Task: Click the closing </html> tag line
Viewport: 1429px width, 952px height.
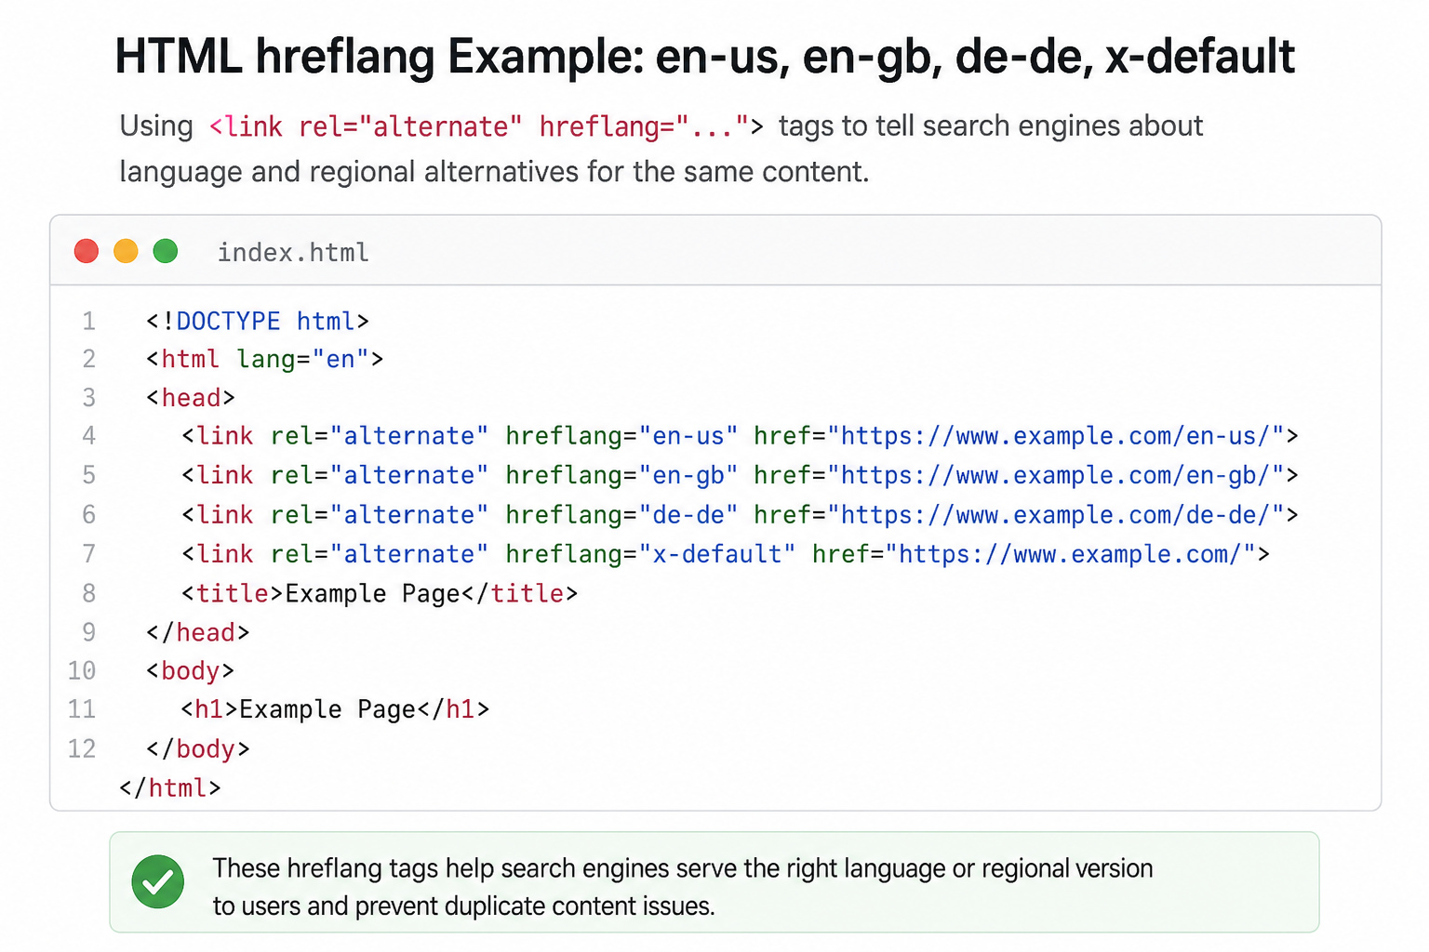Action: pos(170,788)
